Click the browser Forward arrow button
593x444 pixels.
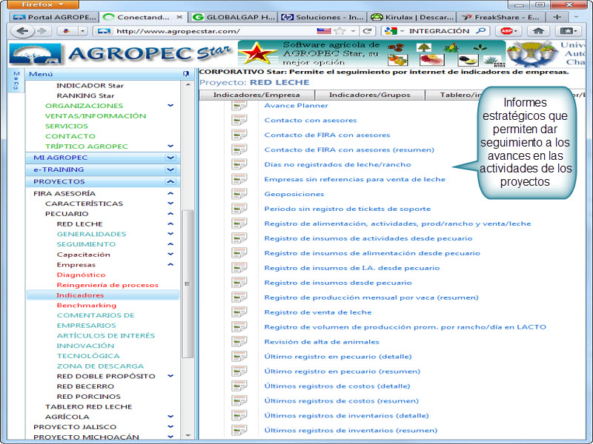[x=42, y=31]
